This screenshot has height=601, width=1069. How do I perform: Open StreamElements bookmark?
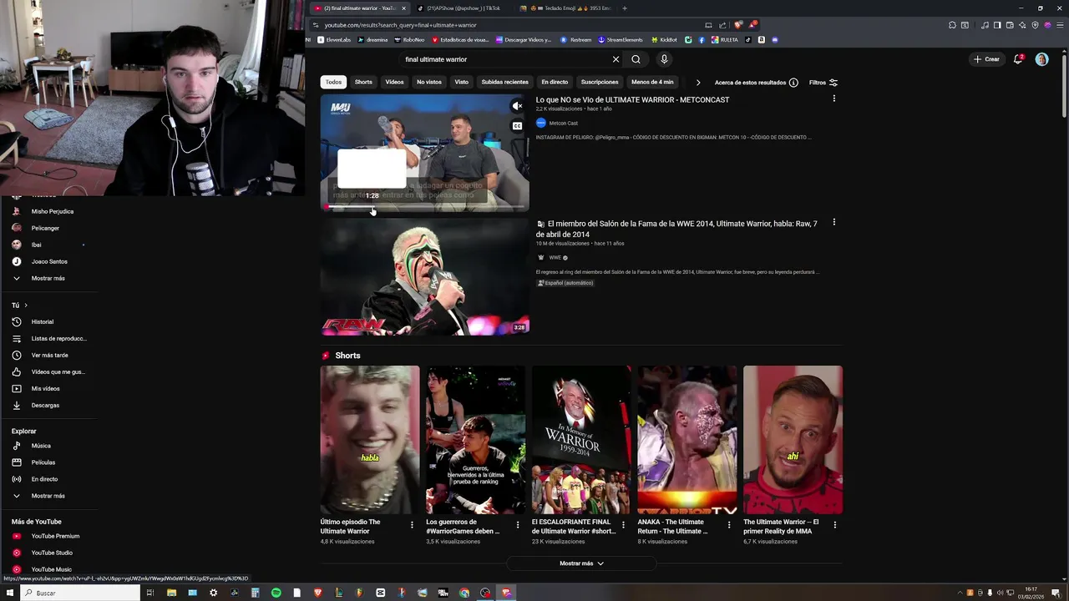click(x=621, y=39)
